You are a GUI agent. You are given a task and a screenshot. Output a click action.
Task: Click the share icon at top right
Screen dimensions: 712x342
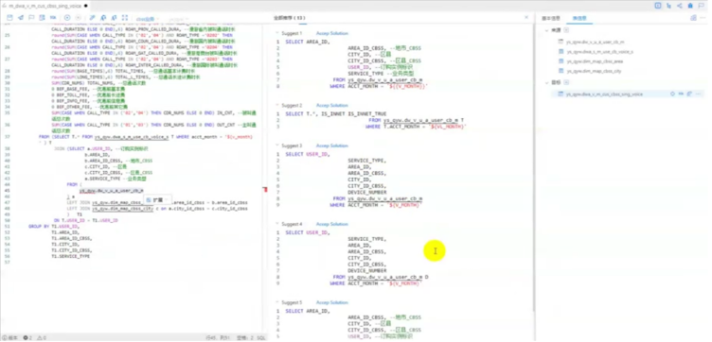680,6
